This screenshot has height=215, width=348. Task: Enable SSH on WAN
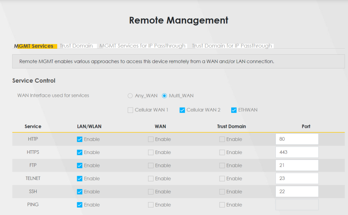pos(151,192)
